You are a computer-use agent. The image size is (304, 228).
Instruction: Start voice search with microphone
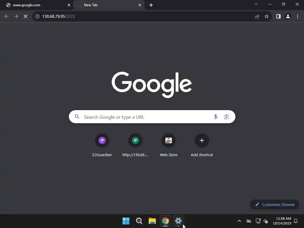click(216, 117)
